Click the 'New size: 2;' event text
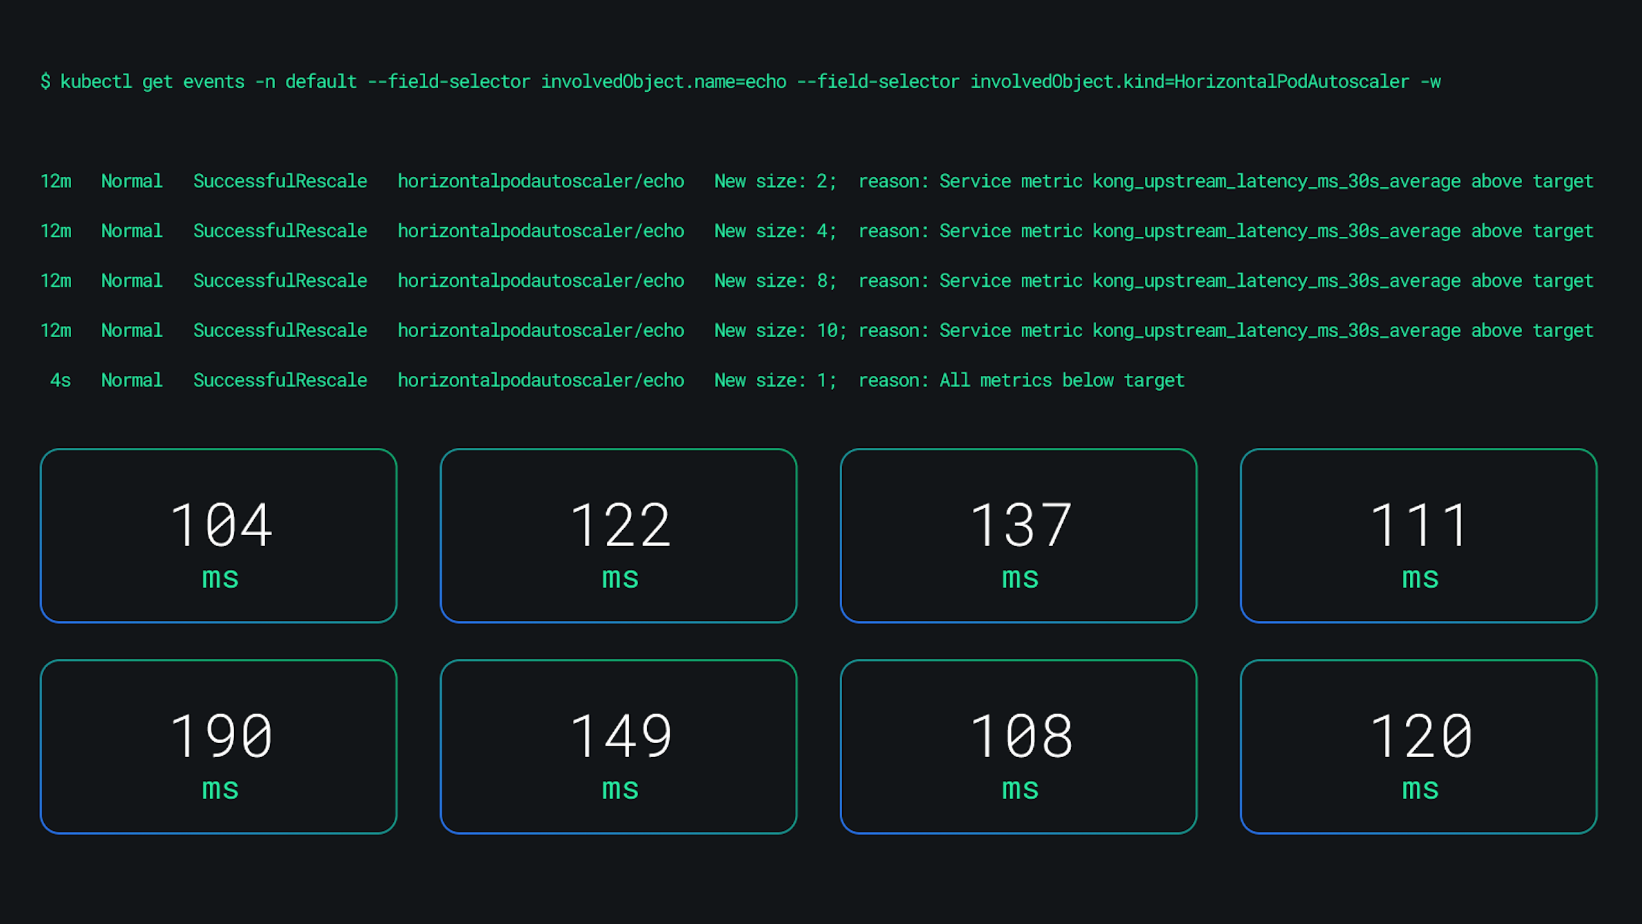The width and height of the screenshot is (1642, 924). [775, 182]
